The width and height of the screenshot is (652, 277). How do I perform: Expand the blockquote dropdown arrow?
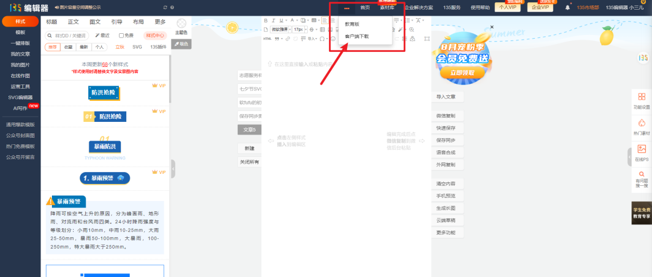(x=281, y=39)
